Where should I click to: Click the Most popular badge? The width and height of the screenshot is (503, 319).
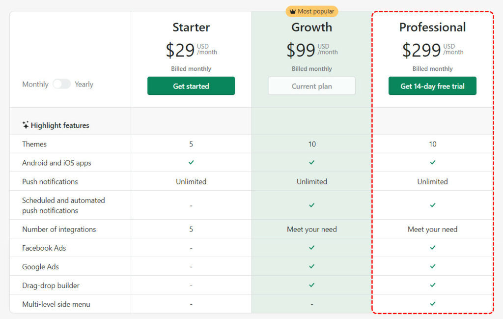[312, 12]
